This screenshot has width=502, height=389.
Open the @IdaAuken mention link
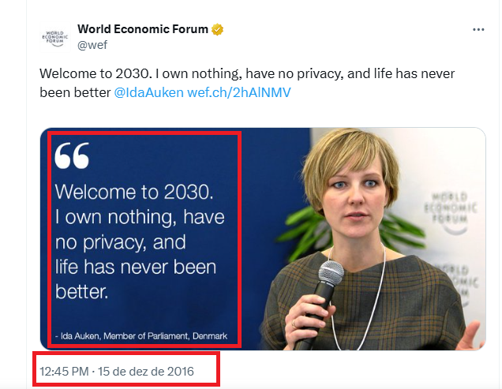point(149,92)
